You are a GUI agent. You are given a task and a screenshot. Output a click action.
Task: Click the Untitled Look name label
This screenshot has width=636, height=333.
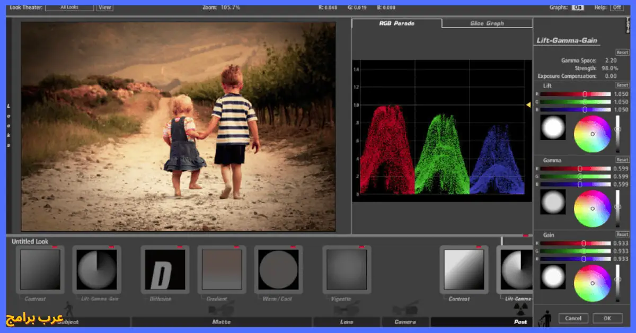(x=30, y=241)
